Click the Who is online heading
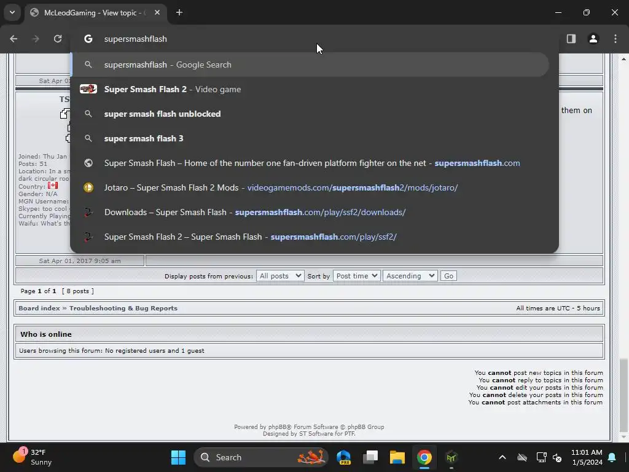Viewport: 629px width, 472px height. [46, 334]
